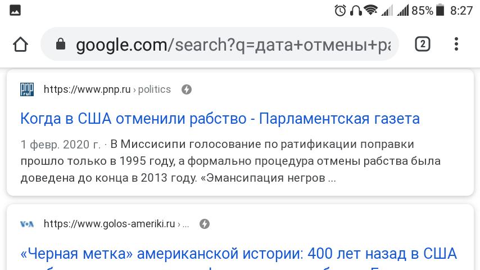Tap the battery indicator icon
The height and width of the screenshot is (270, 480).
point(440,10)
